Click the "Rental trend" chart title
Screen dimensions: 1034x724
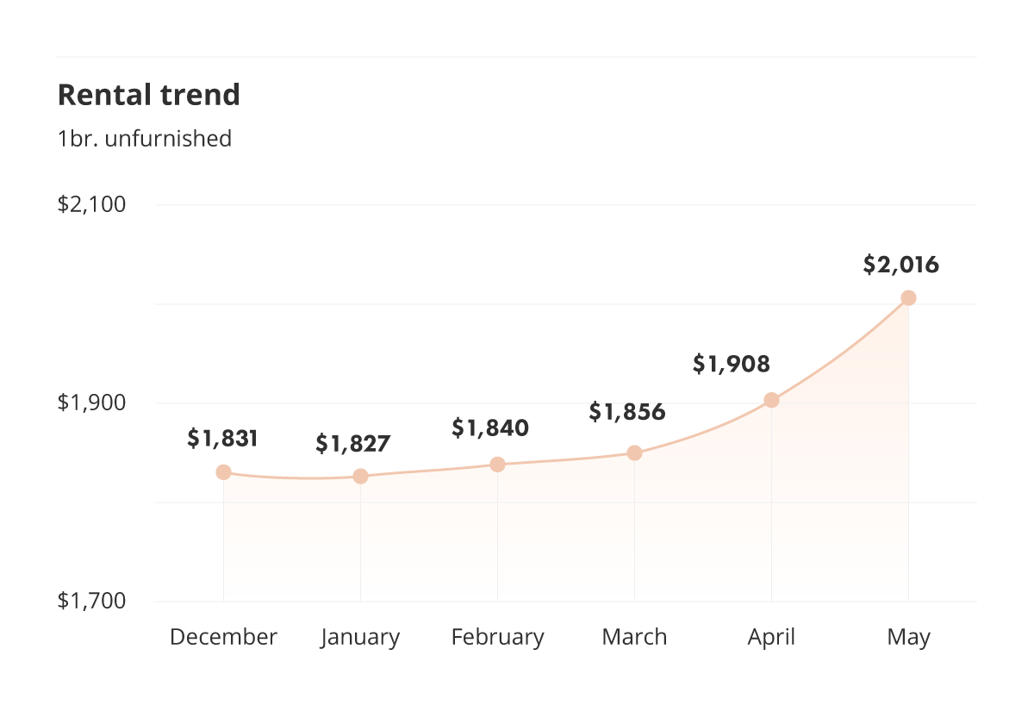point(149,95)
